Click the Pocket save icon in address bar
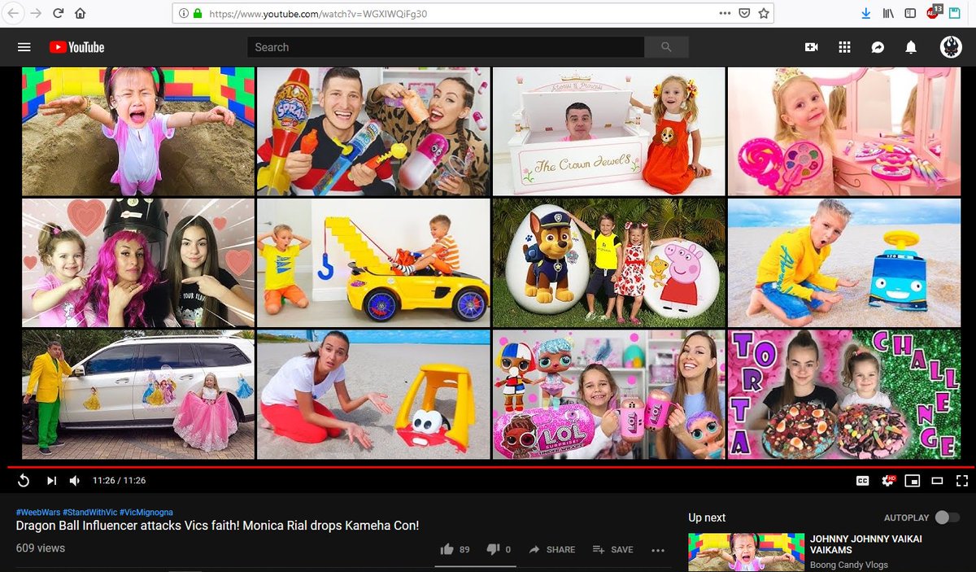 tap(744, 13)
